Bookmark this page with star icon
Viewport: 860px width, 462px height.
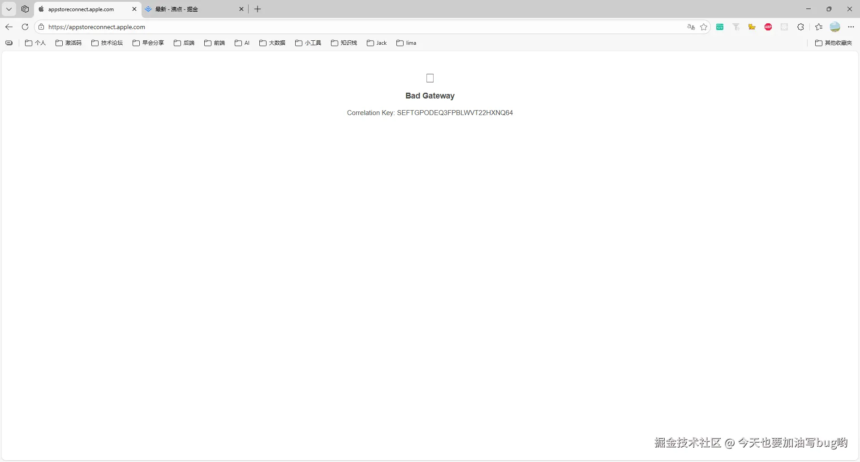pos(704,27)
